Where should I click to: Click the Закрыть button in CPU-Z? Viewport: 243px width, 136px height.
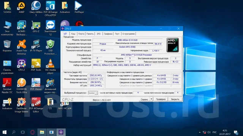175,99
